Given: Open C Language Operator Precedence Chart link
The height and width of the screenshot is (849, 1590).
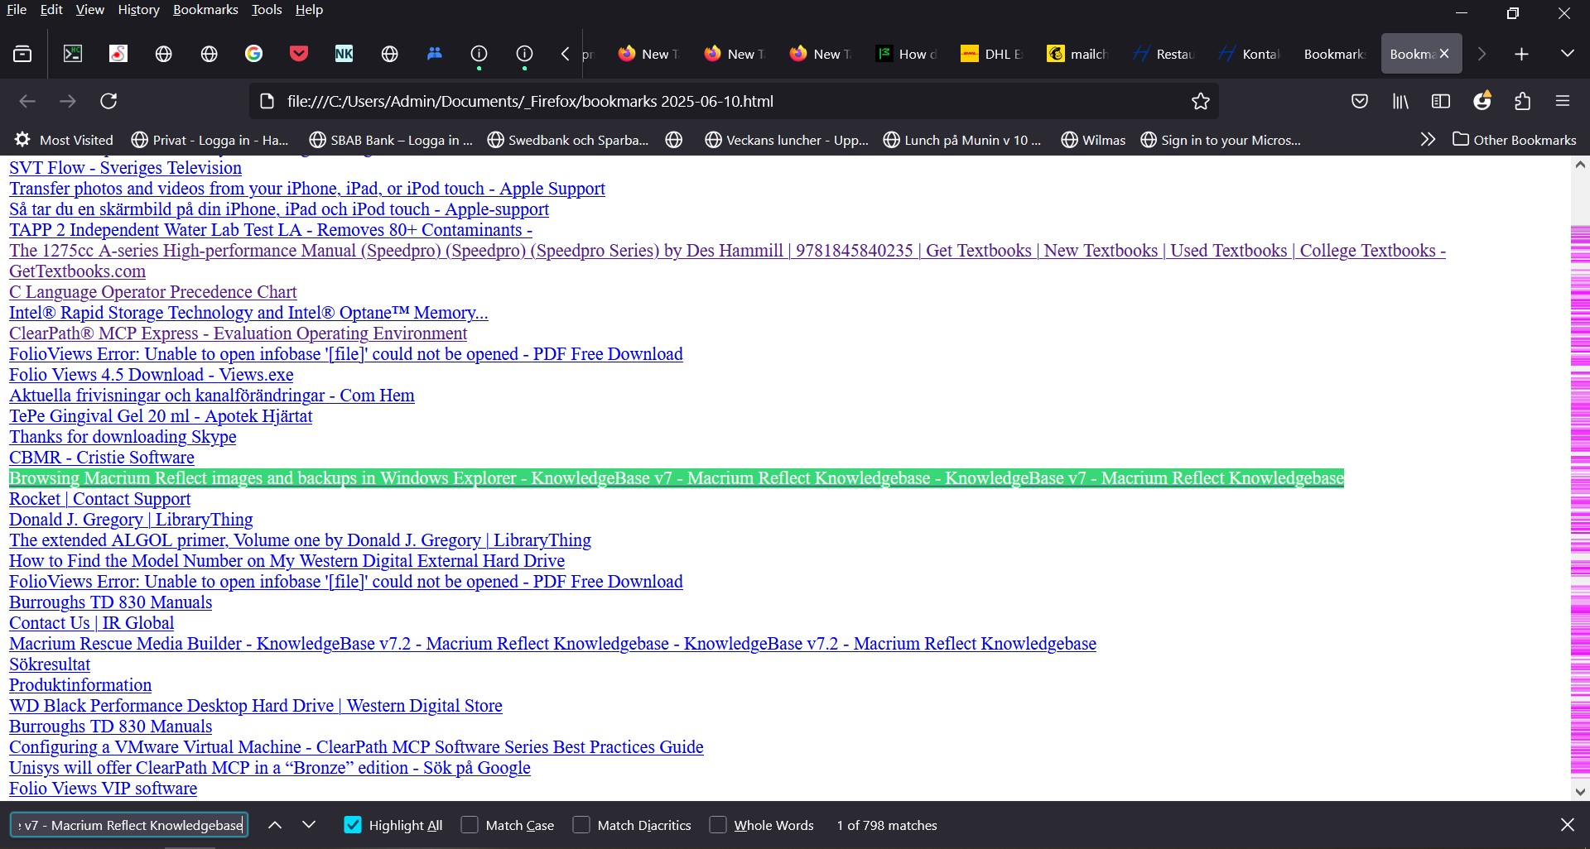Looking at the screenshot, I should (x=152, y=292).
